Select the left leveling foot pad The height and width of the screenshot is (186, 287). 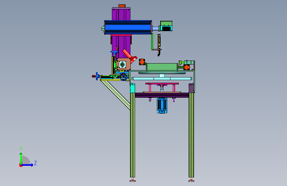pyautogui.click(x=133, y=181)
